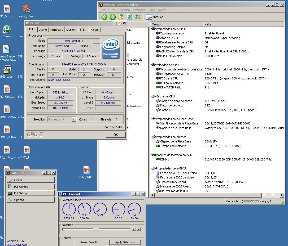The height and width of the screenshot is (246, 288).
Task: Click Core Speed value 3504.4 MHz in CPU-Z
Action: point(60,92)
